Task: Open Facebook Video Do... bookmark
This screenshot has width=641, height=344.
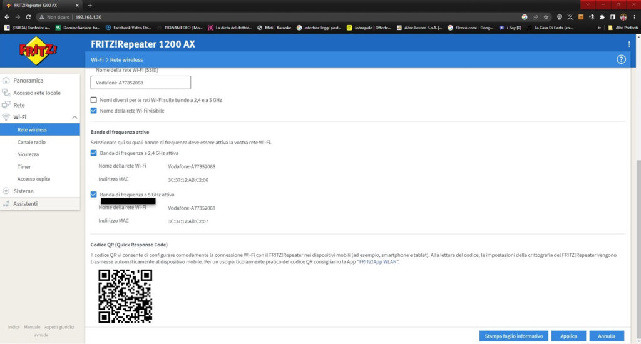Action: pos(128,28)
